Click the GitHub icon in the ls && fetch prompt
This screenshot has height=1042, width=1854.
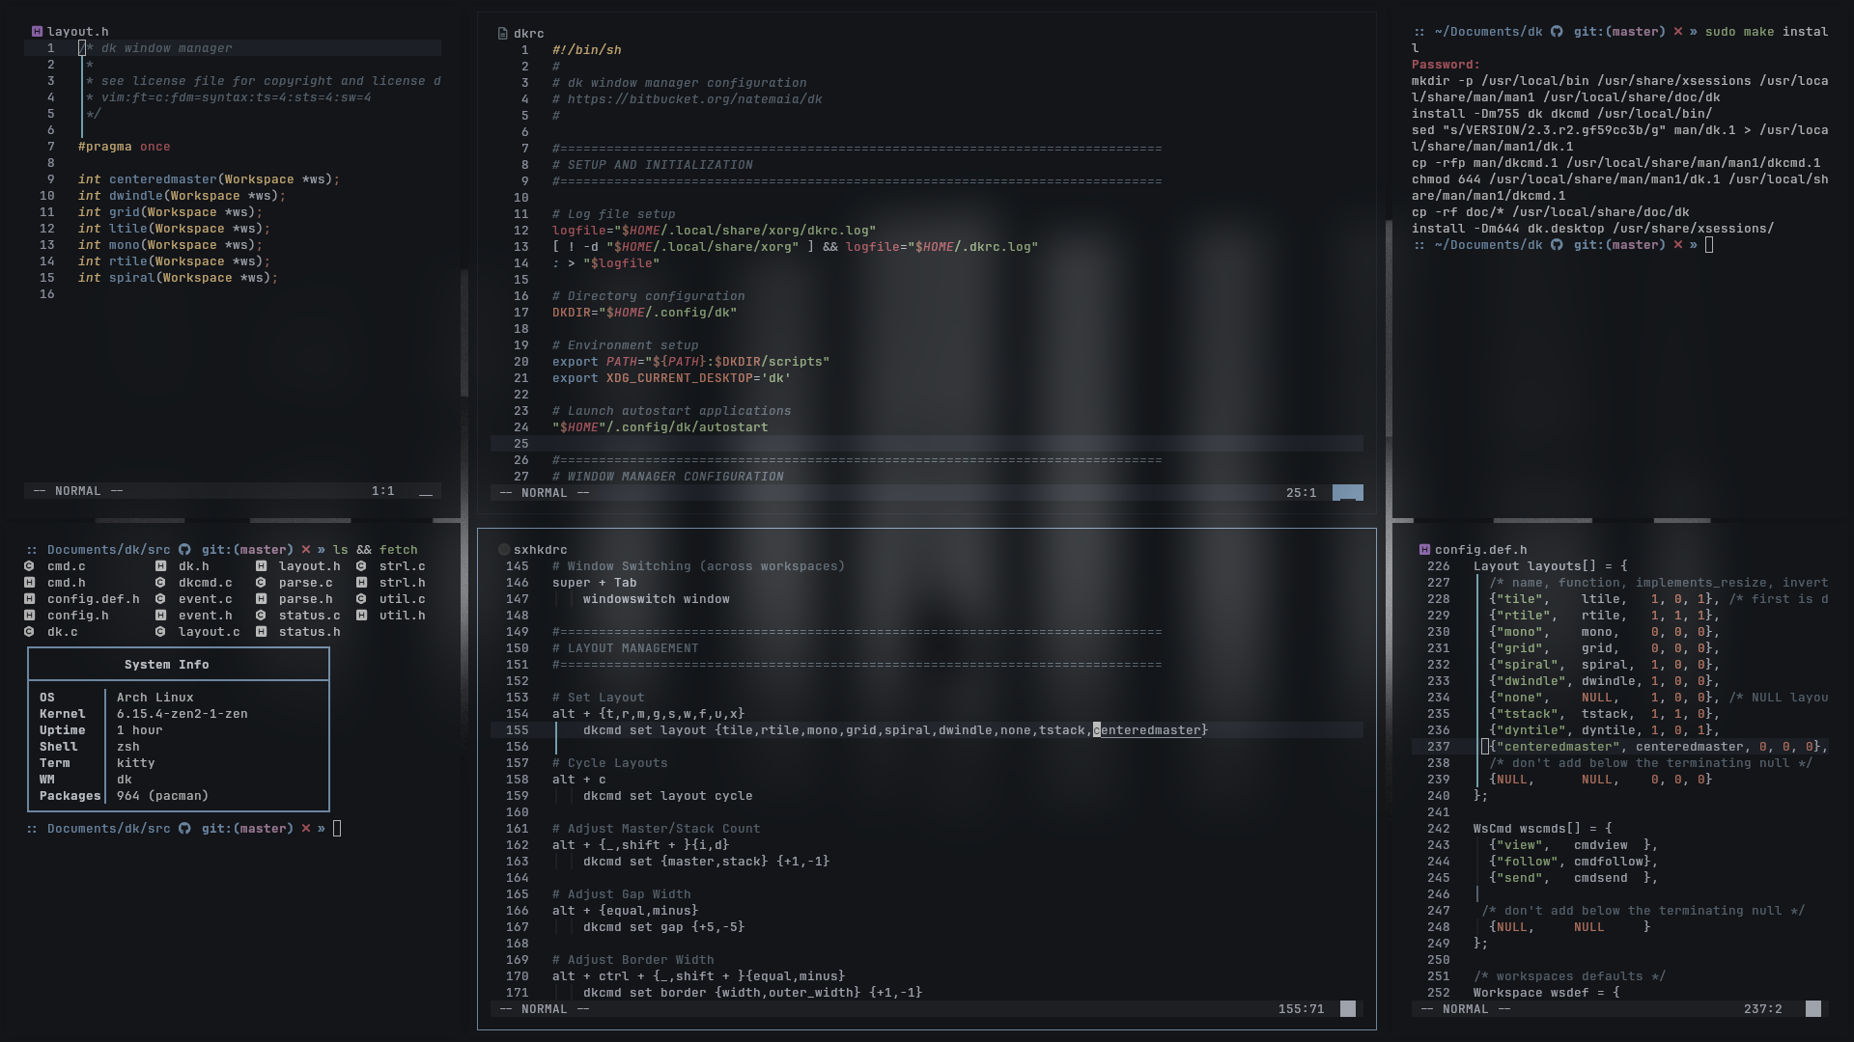184,550
